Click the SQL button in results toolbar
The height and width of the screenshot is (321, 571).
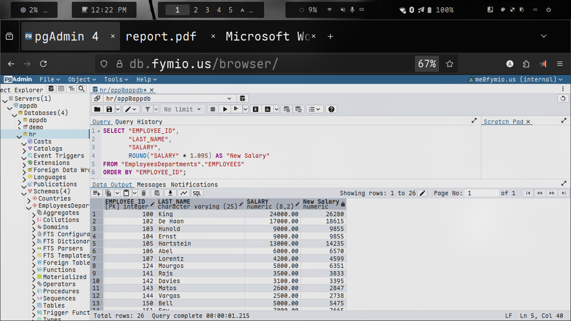197,193
